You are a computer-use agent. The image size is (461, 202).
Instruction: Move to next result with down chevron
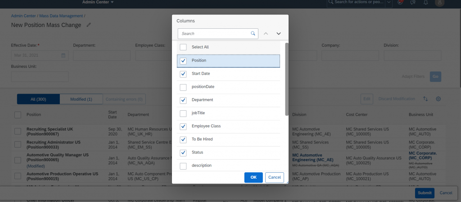coord(279,33)
